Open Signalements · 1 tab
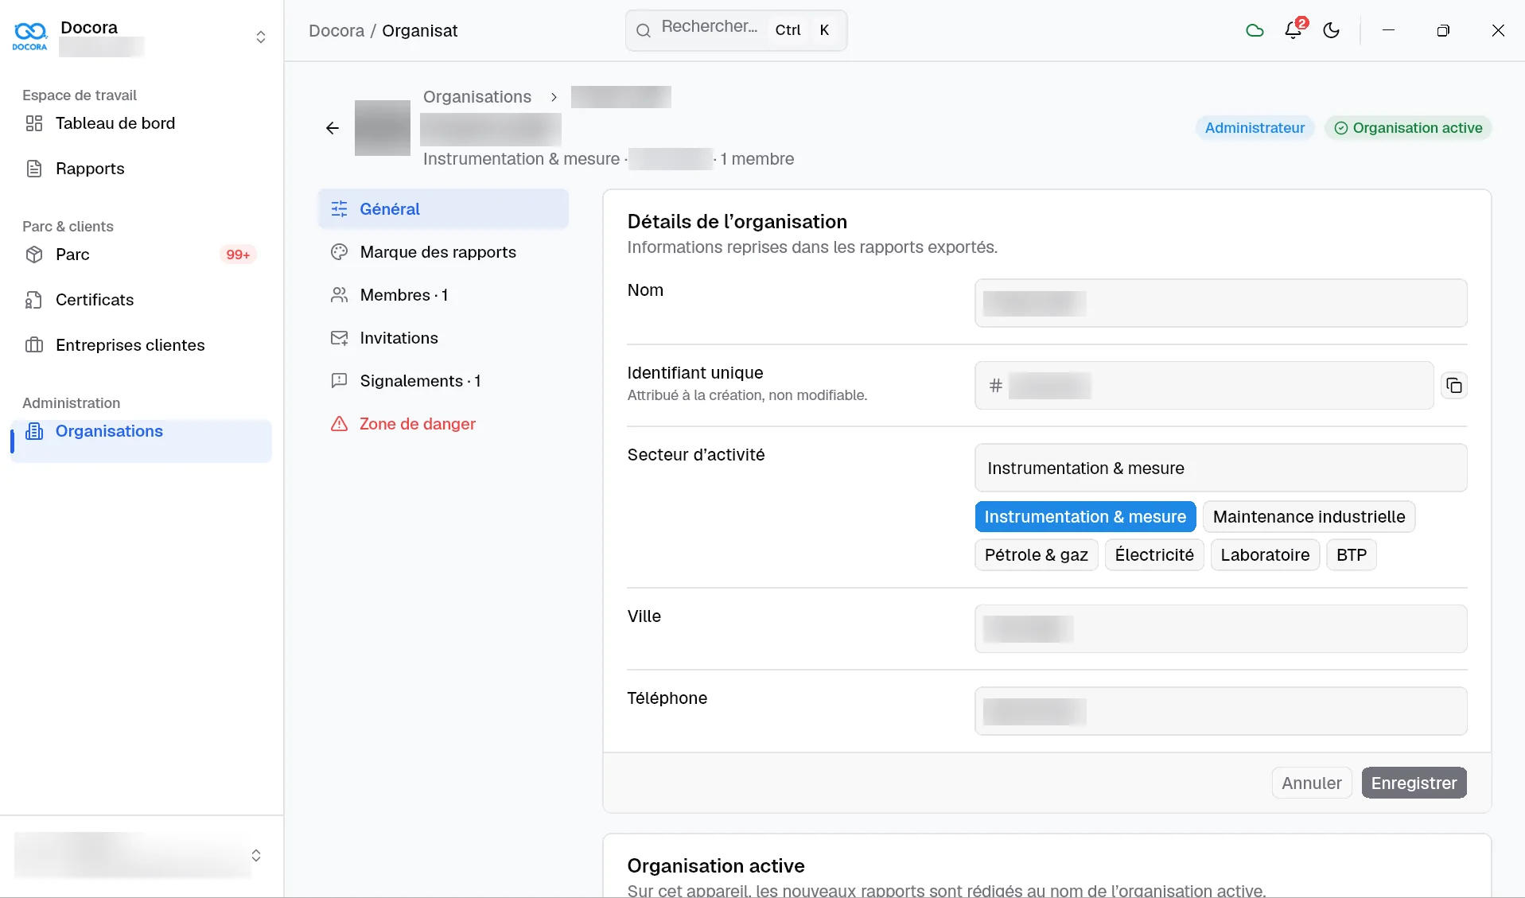The height and width of the screenshot is (898, 1525). tap(443, 381)
